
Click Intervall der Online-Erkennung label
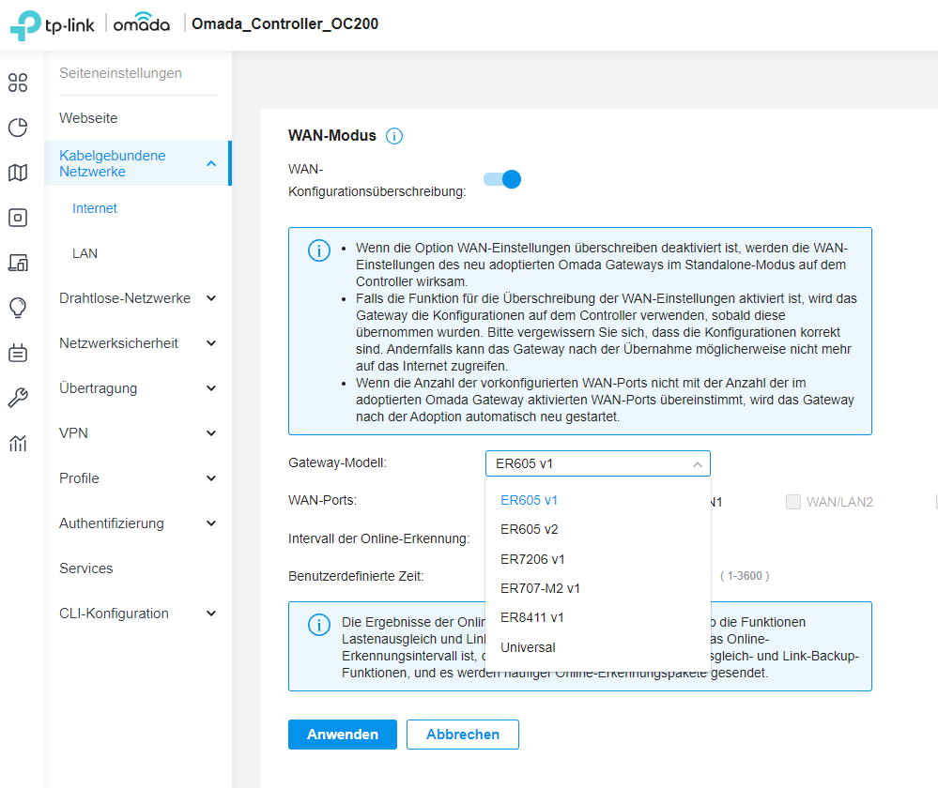pos(378,538)
